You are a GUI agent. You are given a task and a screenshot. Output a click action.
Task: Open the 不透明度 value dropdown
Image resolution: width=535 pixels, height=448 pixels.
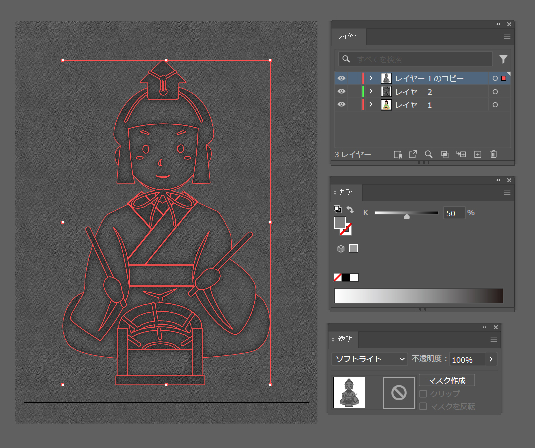tap(490, 359)
